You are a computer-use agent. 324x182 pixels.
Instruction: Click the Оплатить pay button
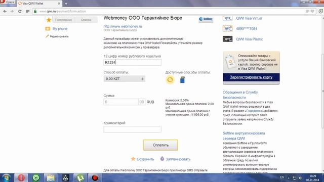[x=160, y=145]
